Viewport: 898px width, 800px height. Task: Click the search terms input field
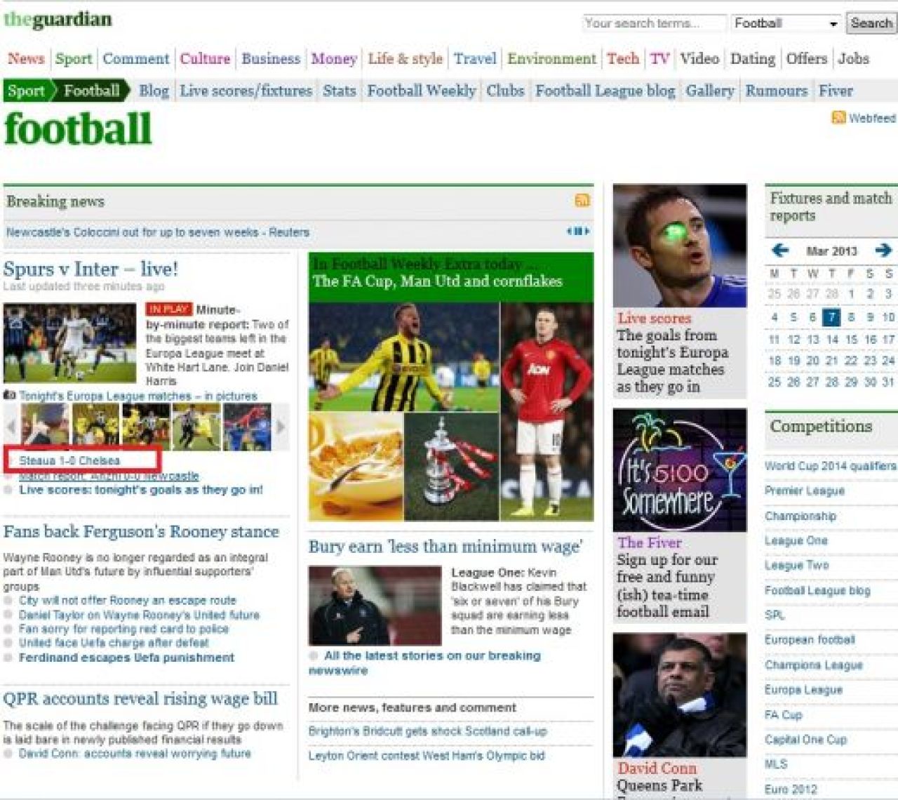pyautogui.click(x=654, y=23)
